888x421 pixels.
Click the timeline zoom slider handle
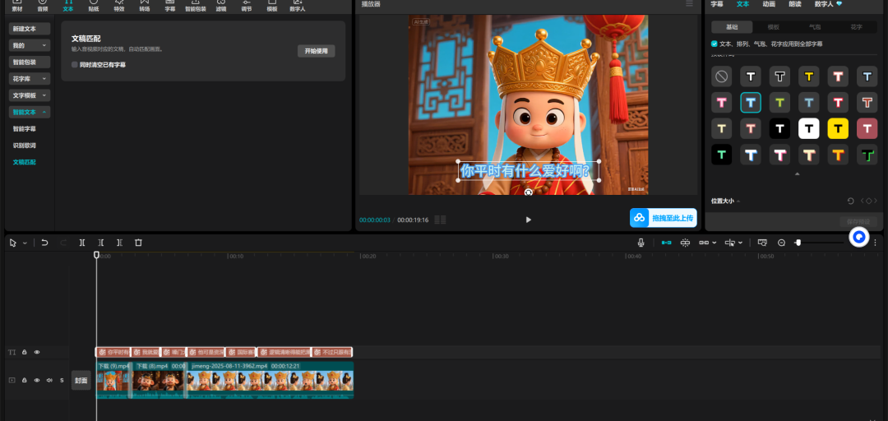tap(798, 243)
